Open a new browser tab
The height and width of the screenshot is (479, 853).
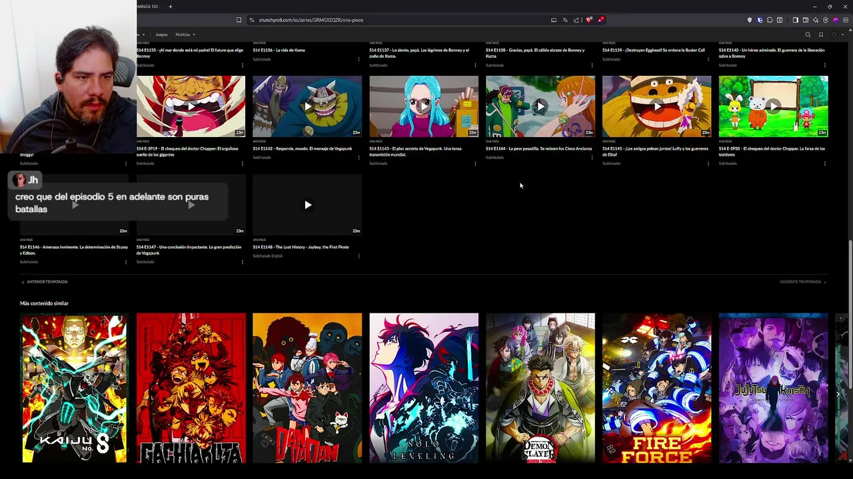tap(170, 7)
